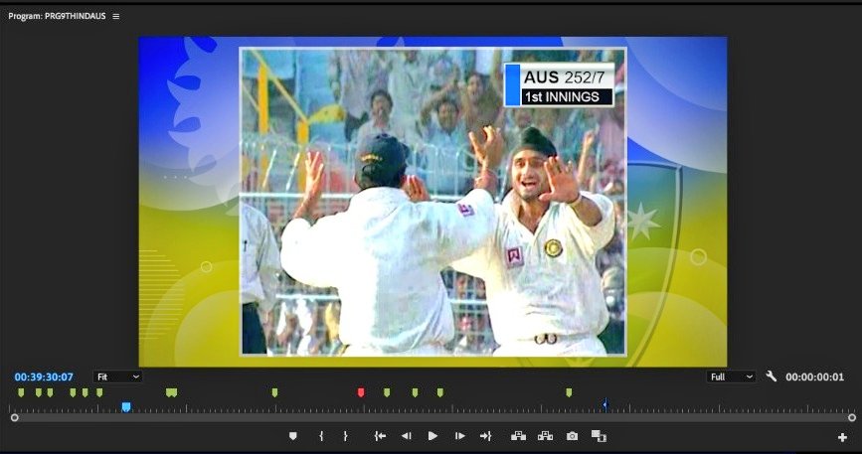Export a frame with the camera icon
Viewport: 862px width, 454px height.
pyautogui.click(x=573, y=436)
